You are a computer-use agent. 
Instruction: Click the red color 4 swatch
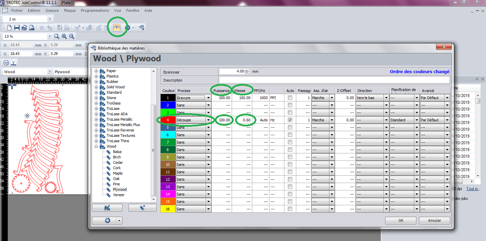point(168,120)
